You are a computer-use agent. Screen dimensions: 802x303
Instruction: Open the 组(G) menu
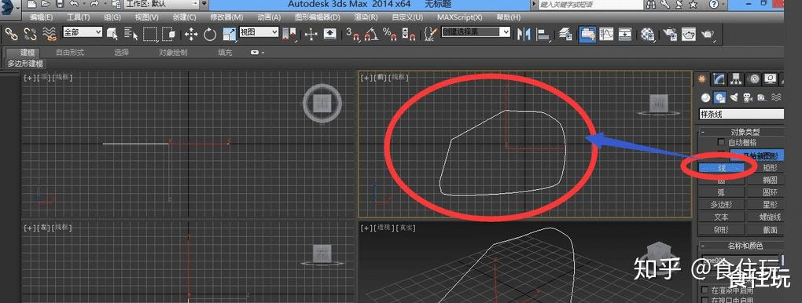[x=112, y=16]
